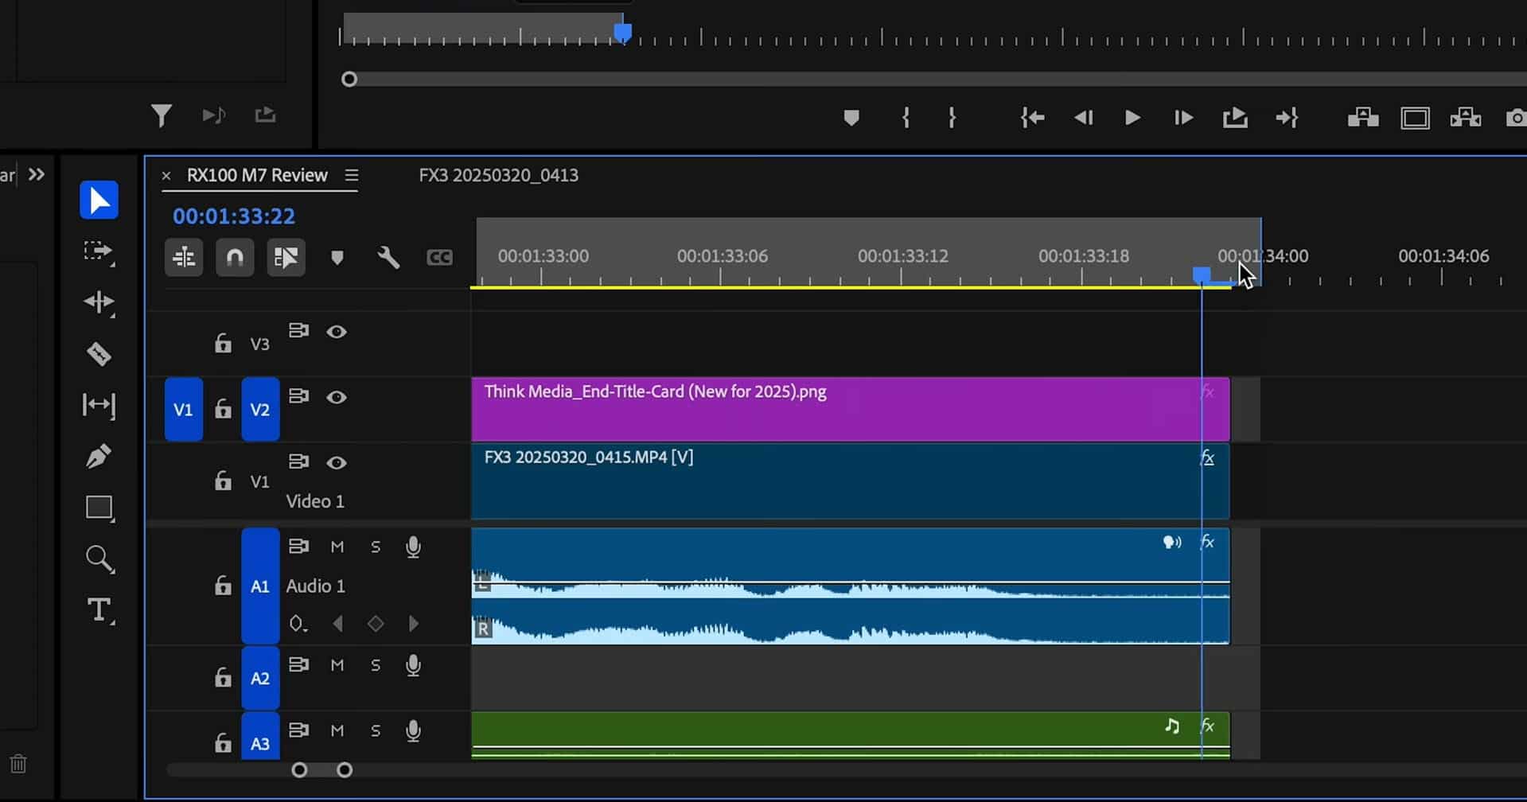This screenshot has width=1527, height=802.
Task: Open Timeline Display Settings wrench menu
Action: (x=388, y=256)
